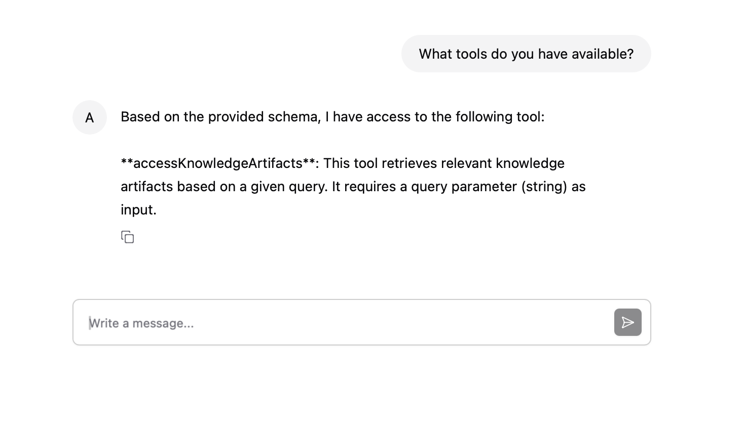Click the word "schema," in the response
Viewport: 744px width, 434px height.
(294, 117)
